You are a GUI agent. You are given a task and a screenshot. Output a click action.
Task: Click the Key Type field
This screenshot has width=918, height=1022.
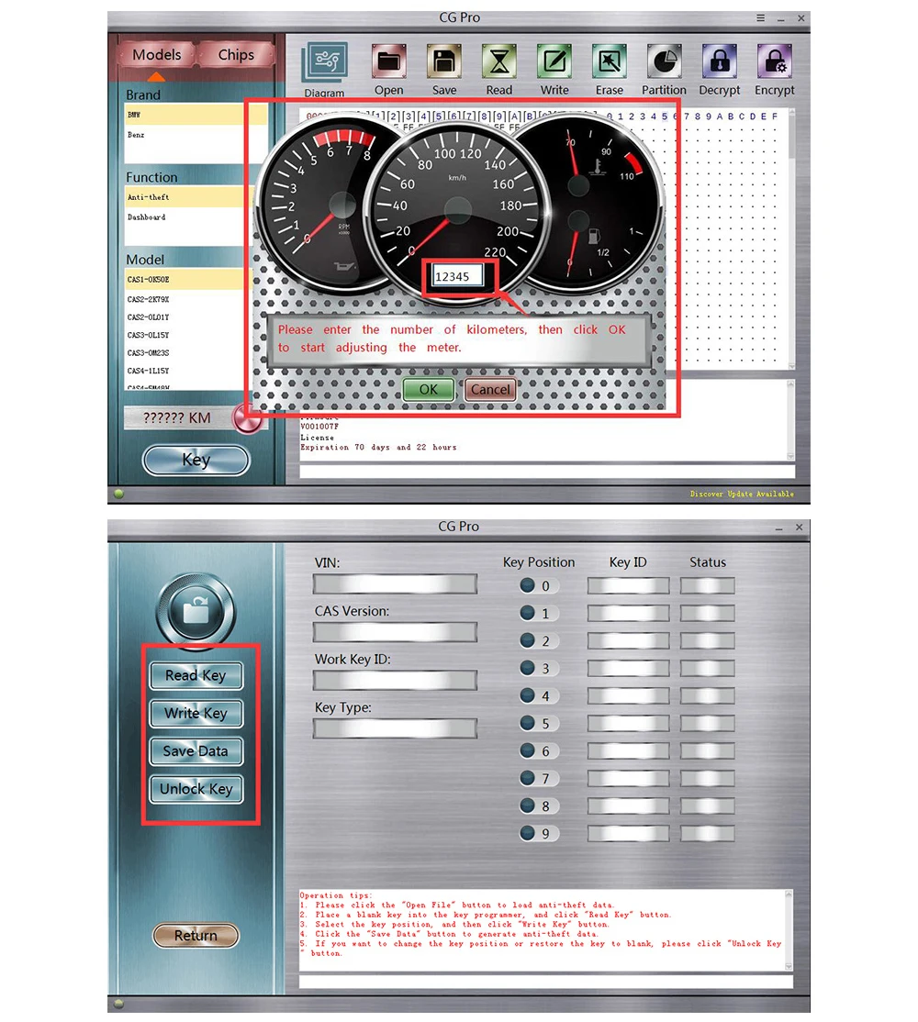coord(395,728)
